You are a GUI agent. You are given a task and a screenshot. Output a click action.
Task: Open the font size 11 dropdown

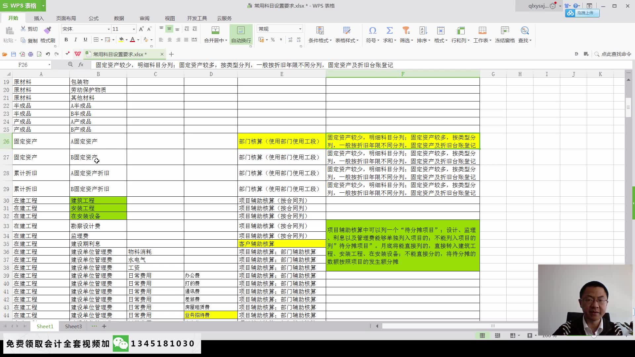(134, 29)
